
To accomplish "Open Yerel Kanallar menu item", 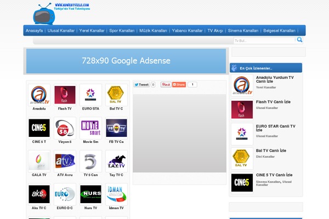I will pos(92,31).
